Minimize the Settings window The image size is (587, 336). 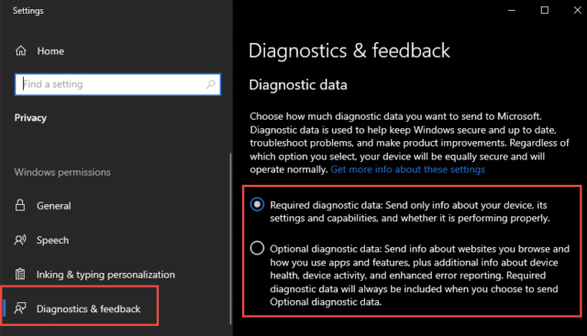click(512, 10)
